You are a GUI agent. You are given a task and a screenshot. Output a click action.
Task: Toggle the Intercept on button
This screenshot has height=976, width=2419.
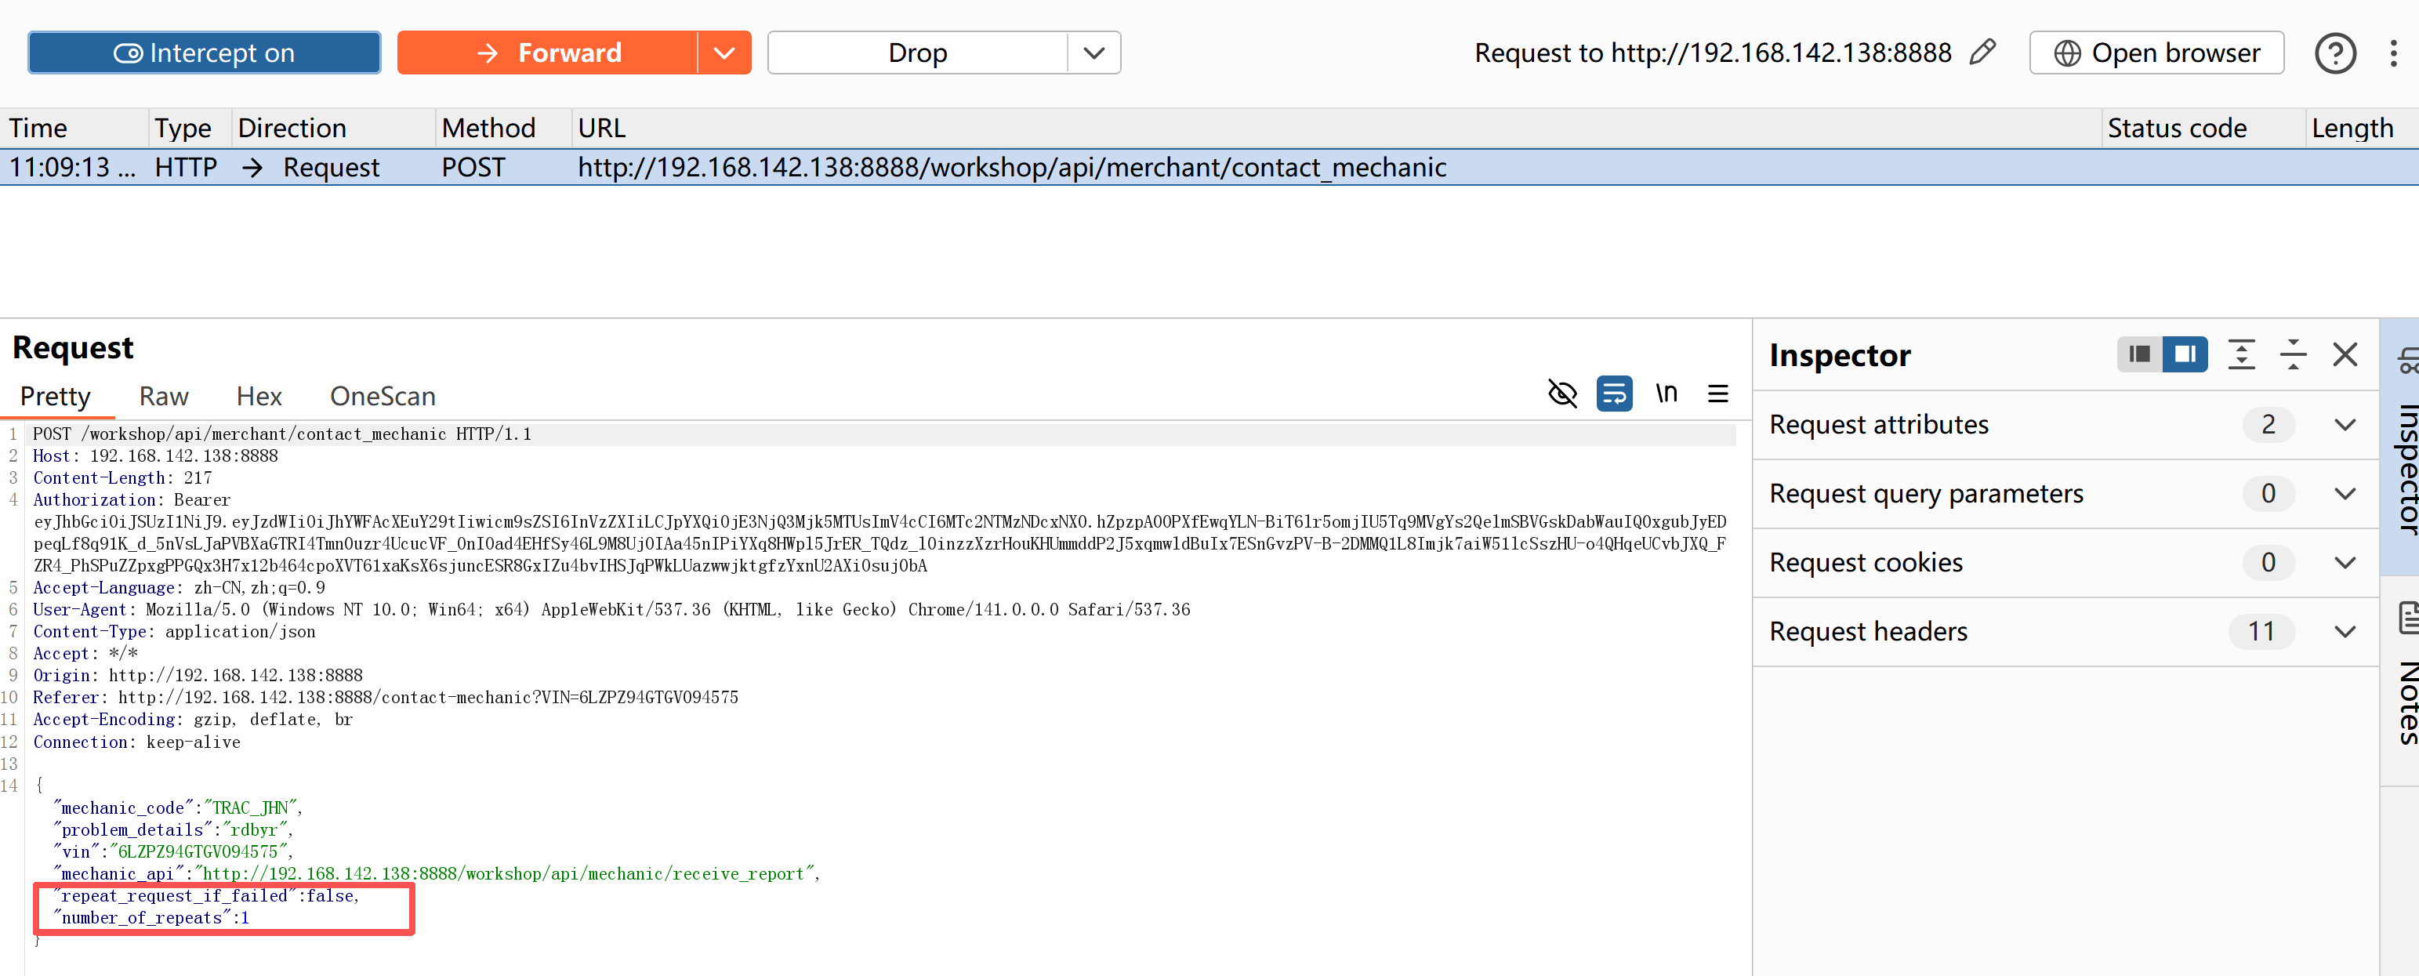[x=204, y=53]
